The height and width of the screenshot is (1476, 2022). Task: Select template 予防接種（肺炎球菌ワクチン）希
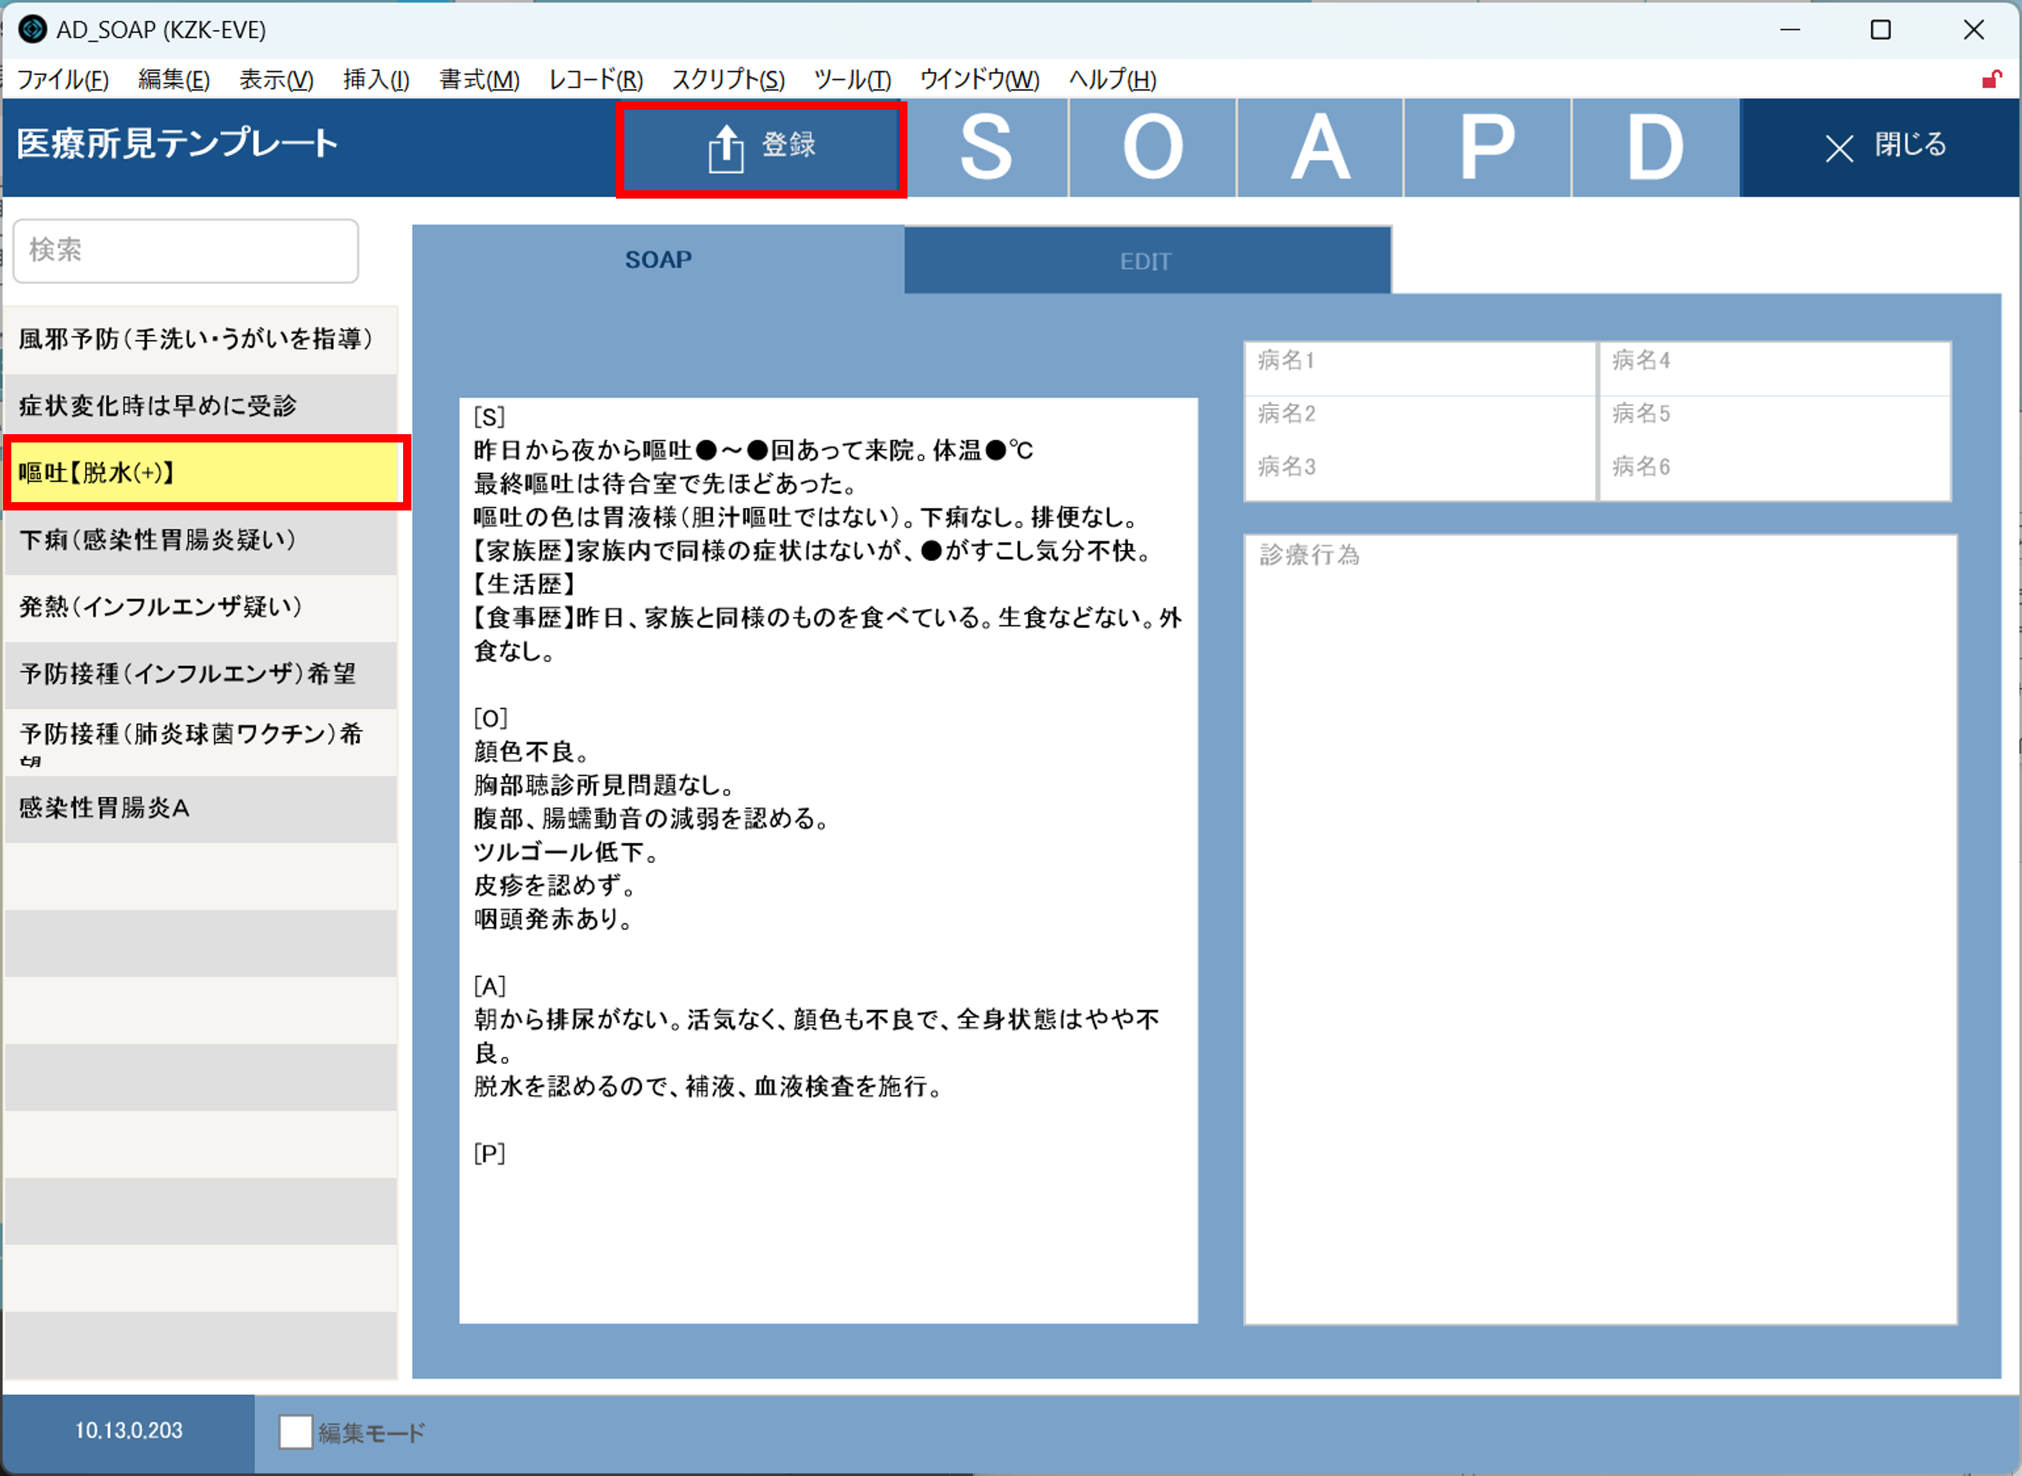[200, 741]
